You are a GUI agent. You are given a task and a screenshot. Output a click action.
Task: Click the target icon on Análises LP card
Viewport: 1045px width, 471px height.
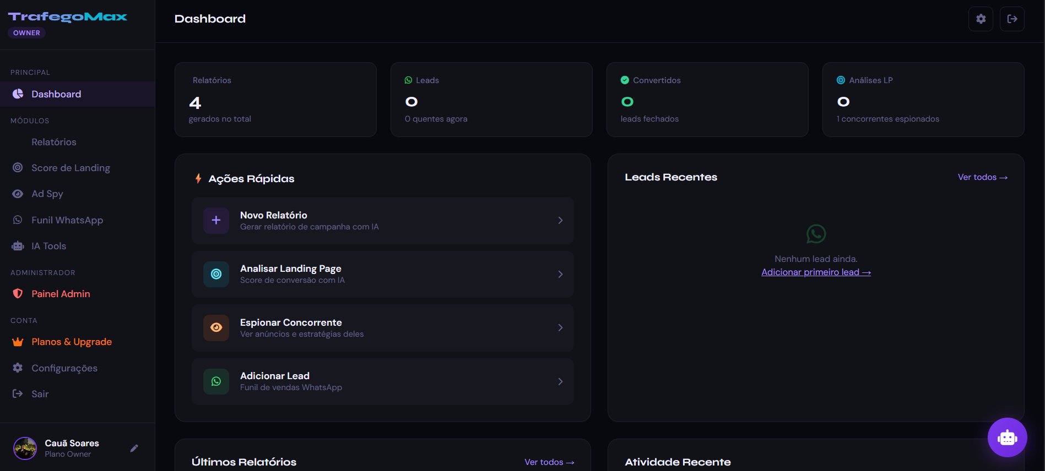tap(841, 80)
